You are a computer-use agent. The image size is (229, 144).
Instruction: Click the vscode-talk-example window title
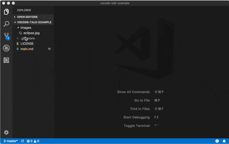pyautogui.click(x=115, y=3)
